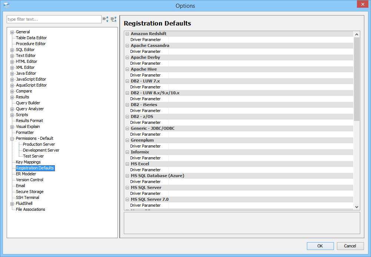Collapse the MS SQL Server 7.0 group
The image size is (371, 257).
coord(127,199)
